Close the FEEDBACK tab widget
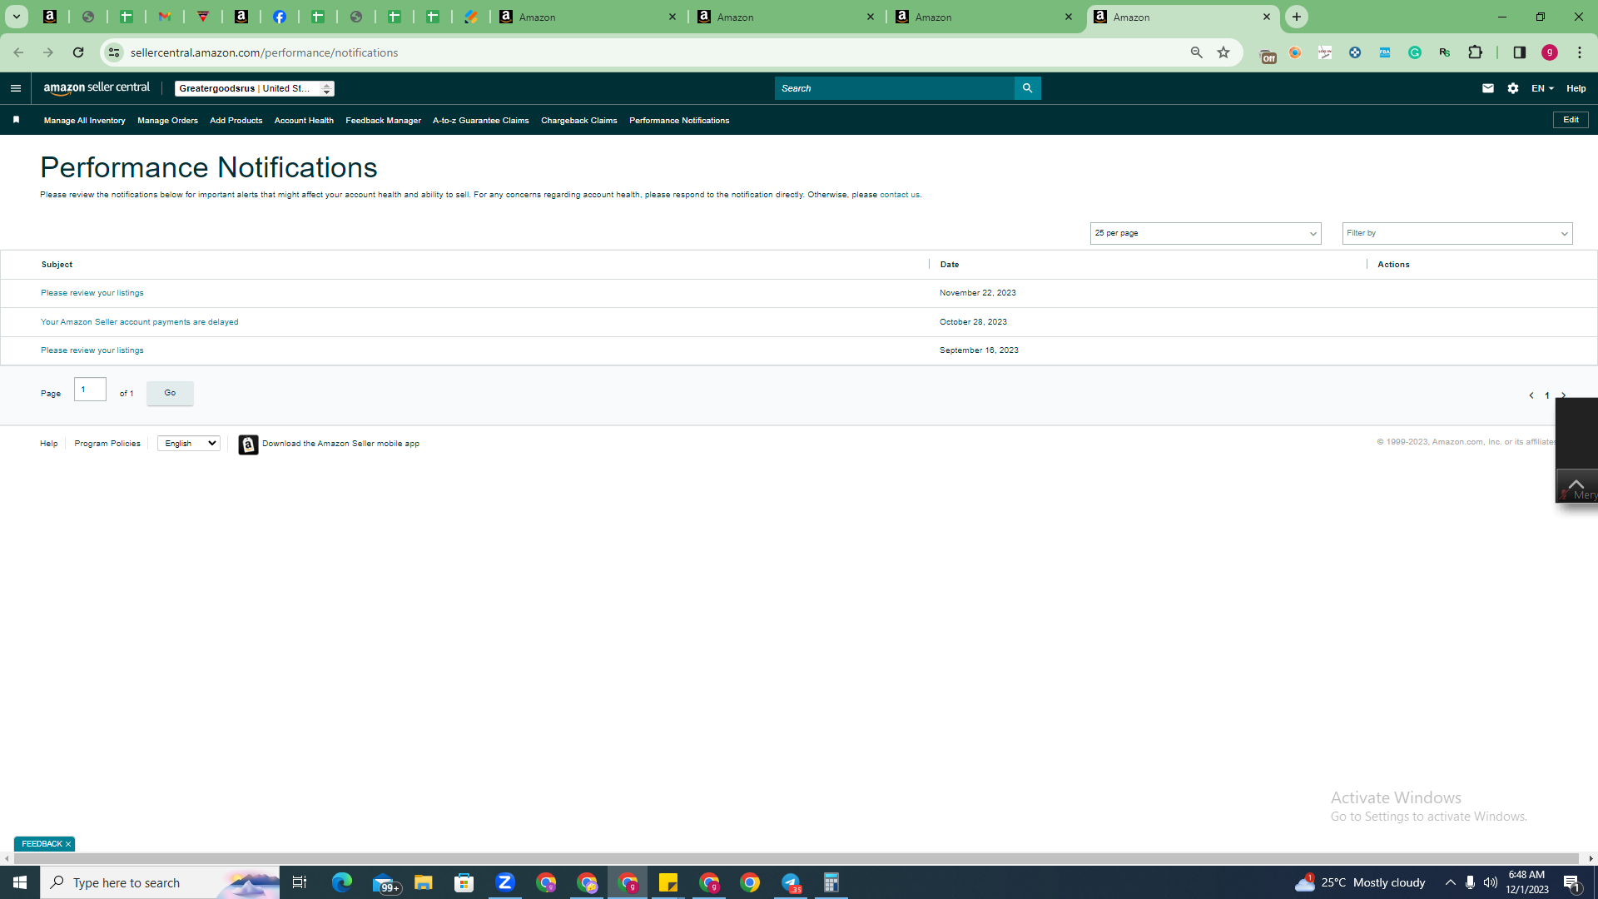The width and height of the screenshot is (1598, 899). tap(68, 844)
